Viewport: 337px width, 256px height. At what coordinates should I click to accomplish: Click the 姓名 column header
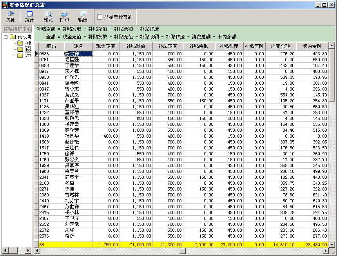pyautogui.click(x=78, y=46)
